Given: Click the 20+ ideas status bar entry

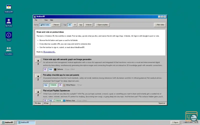Looking at the screenshot, I should click(x=38, y=103).
